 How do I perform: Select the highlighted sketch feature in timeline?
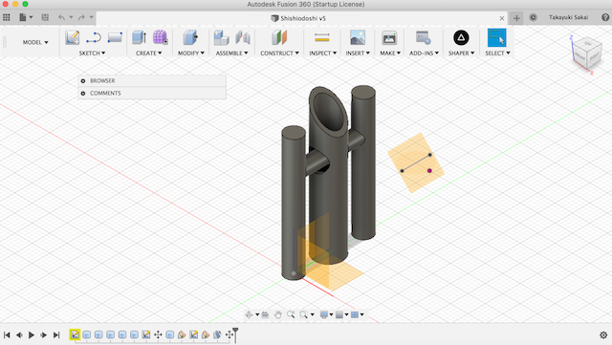(75, 334)
